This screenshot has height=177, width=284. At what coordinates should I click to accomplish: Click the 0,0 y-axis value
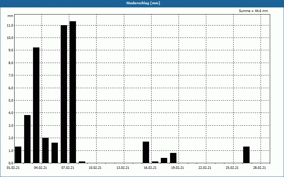pyautogui.click(x=11, y=163)
